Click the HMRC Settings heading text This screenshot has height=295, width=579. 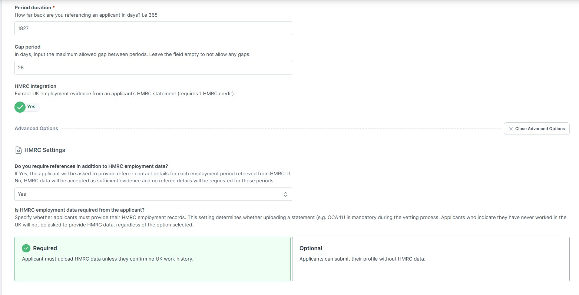45,150
